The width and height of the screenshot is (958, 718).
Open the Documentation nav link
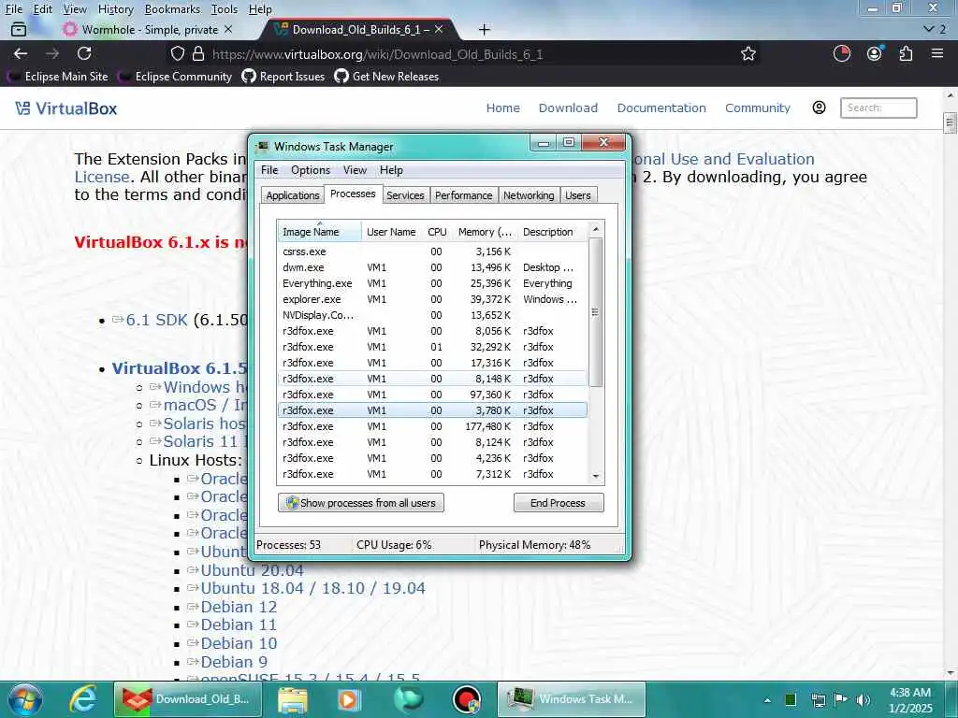click(x=661, y=108)
